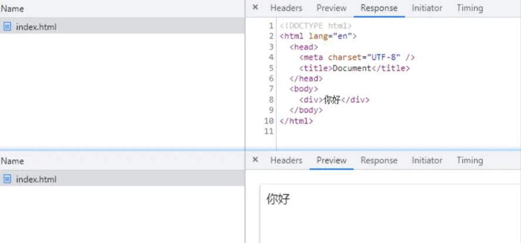Select the active Response tab in upper pane
This screenshot has width=521, height=243.
click(x=378, y=8)
